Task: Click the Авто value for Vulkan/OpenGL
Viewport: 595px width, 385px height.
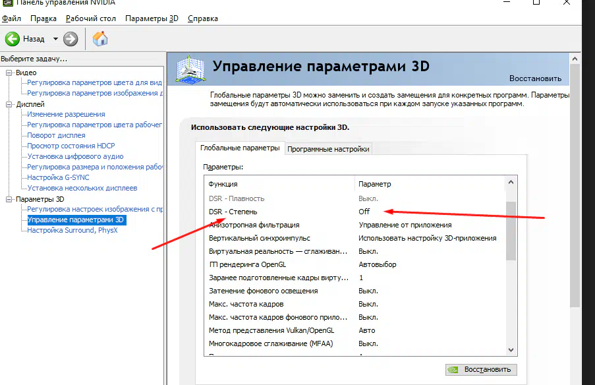Action: click(366, 330)
